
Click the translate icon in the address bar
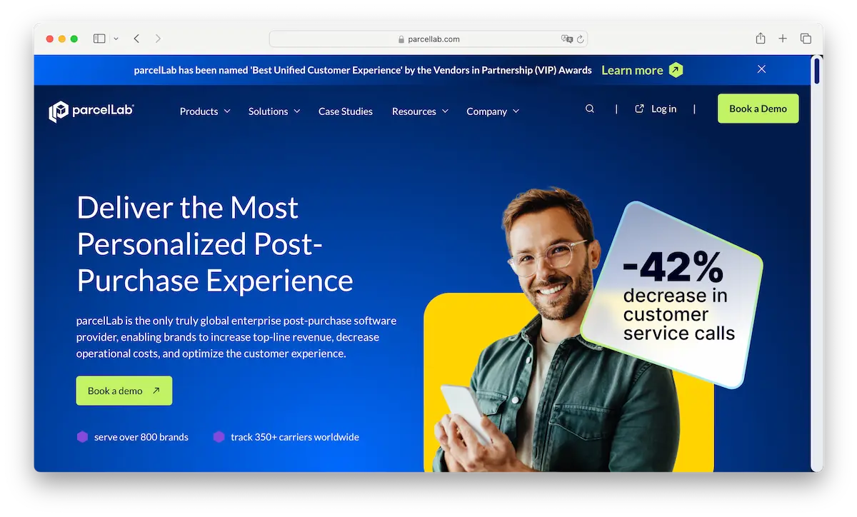[567, 39]
